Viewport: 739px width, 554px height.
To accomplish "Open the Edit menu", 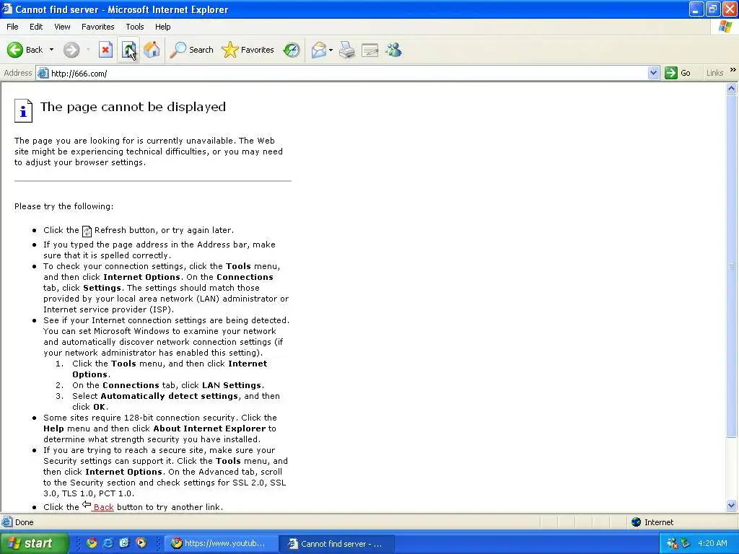I will (x=36, y=27).
